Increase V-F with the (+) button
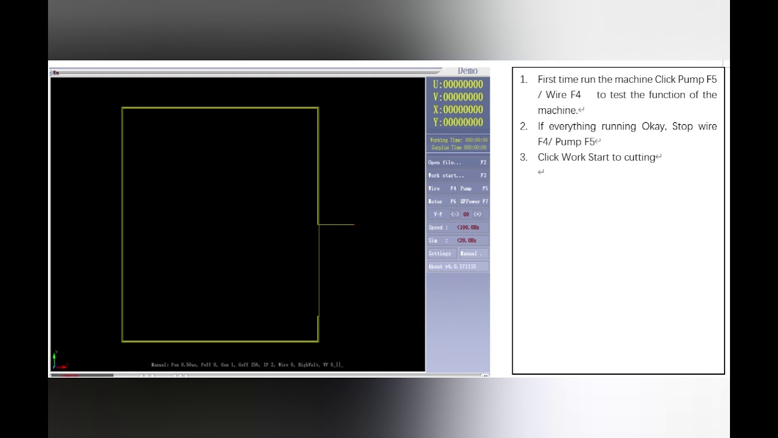The width and height of the screenshot is (778, 438). (x=477, y=214)
